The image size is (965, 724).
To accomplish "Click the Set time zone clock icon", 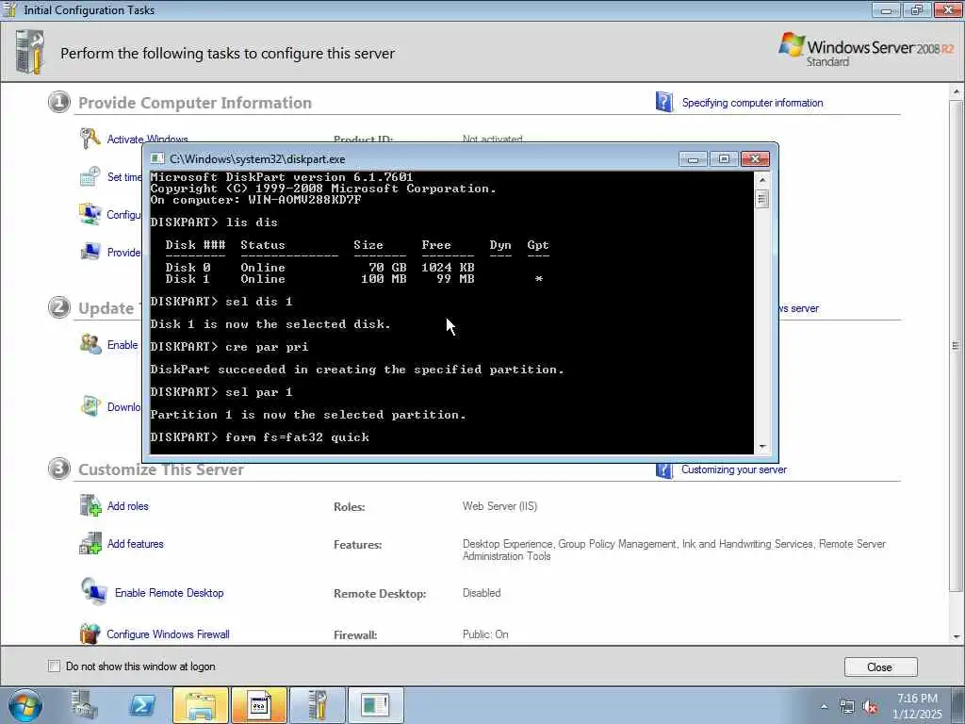I will click(x=90, y=176).
